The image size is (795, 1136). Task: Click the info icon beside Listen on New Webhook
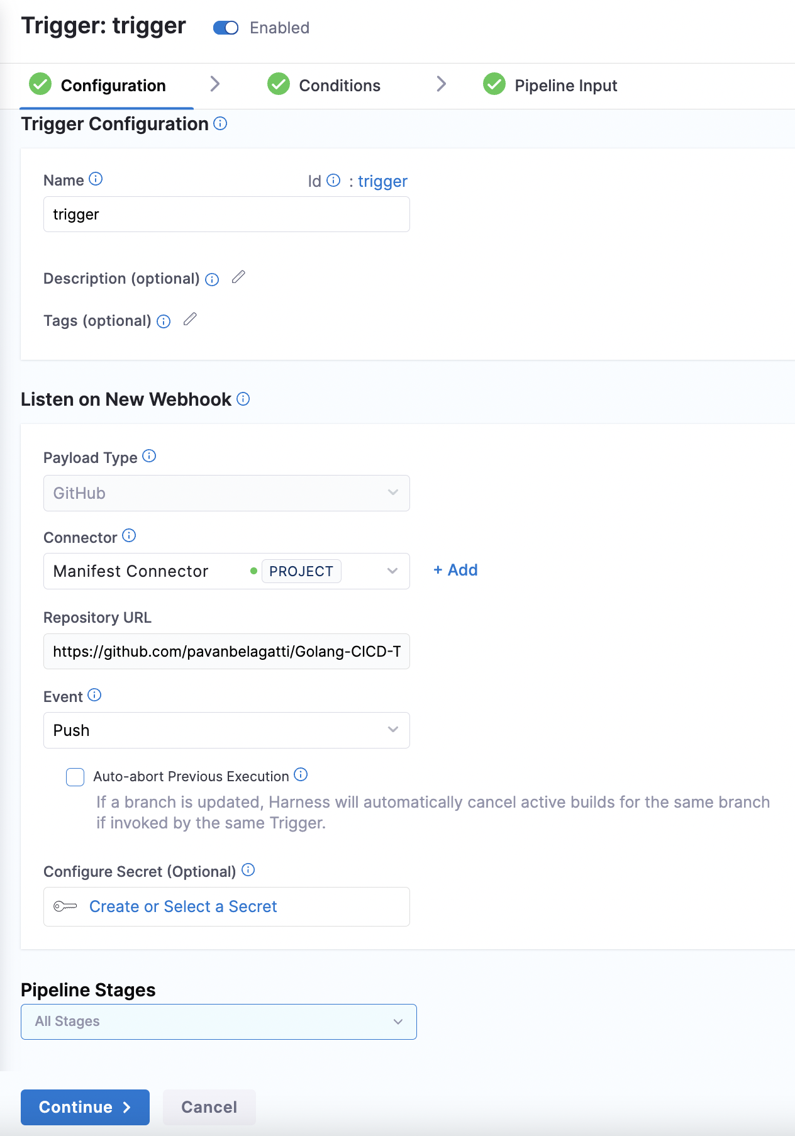(244, 399)
